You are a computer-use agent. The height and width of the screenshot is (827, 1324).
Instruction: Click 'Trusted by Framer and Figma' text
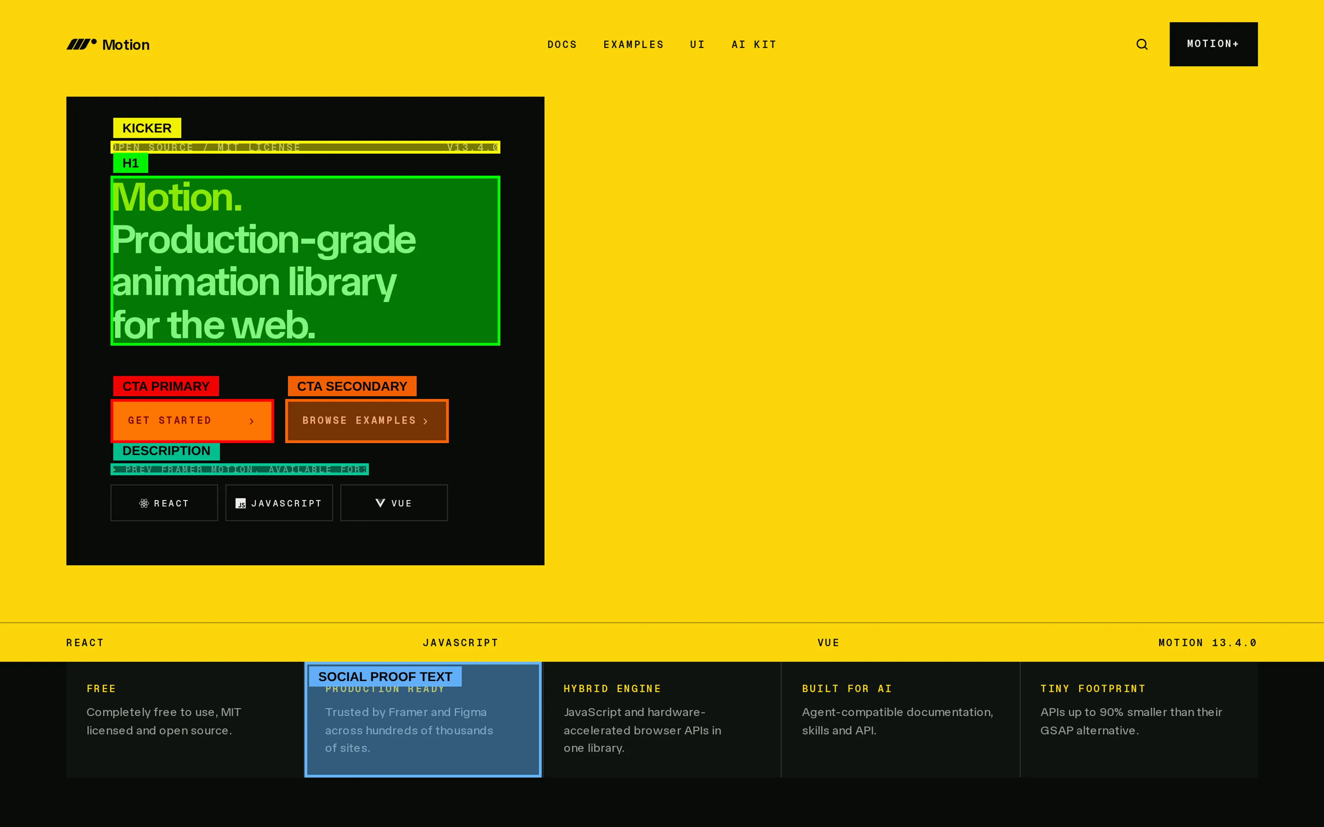[406, 712]
